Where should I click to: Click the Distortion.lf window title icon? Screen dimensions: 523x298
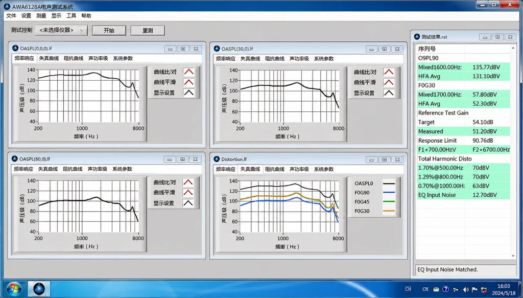coord(217,159)
